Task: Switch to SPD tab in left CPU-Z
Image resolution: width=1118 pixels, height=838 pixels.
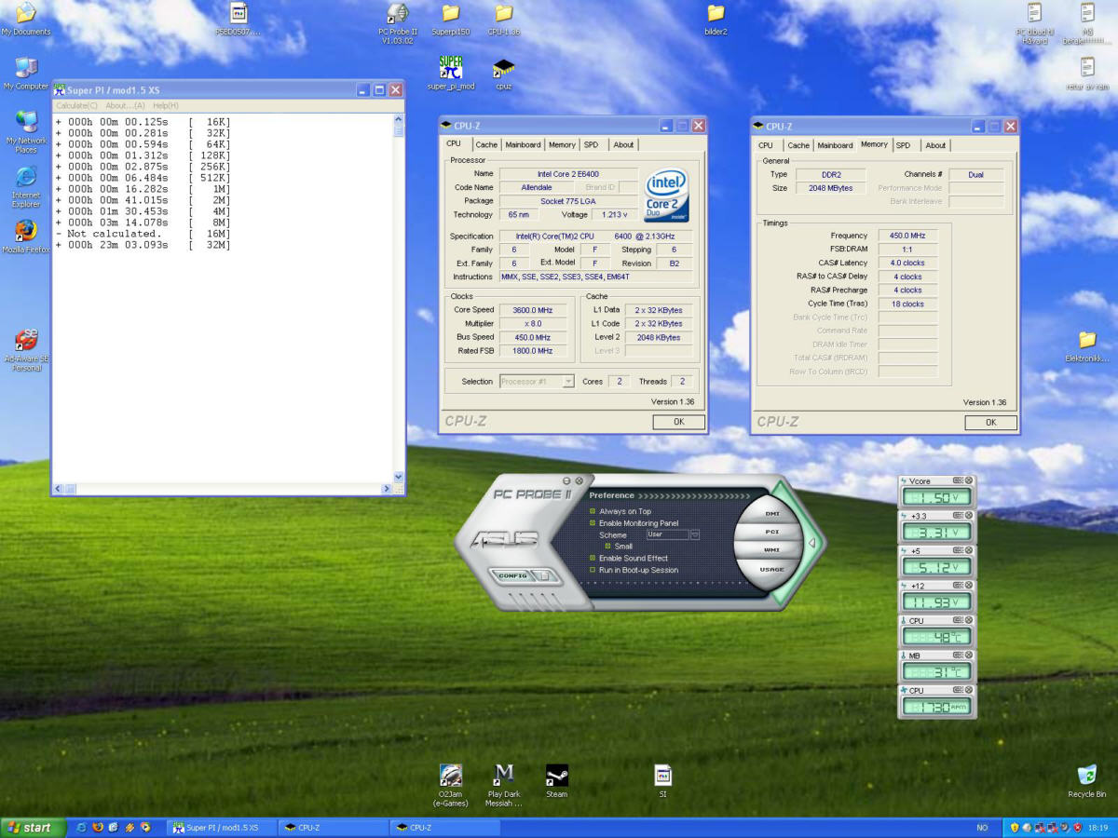Action: click(592, 144)
